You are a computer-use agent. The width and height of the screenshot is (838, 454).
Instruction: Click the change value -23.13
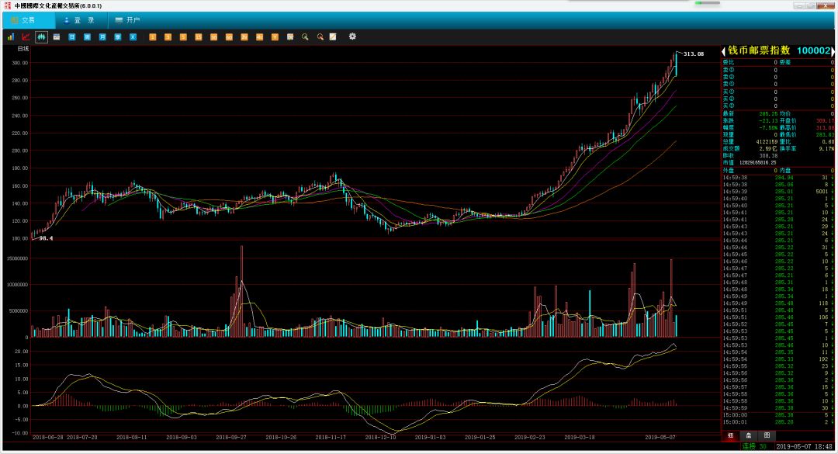[x=768, y=121]
